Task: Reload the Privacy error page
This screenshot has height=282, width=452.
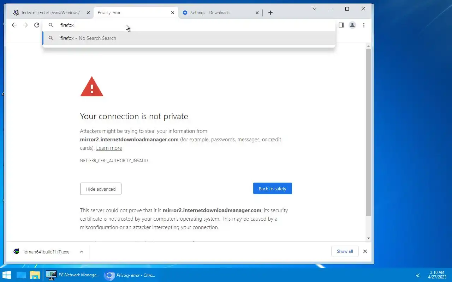Action: [x=37, y=25]
